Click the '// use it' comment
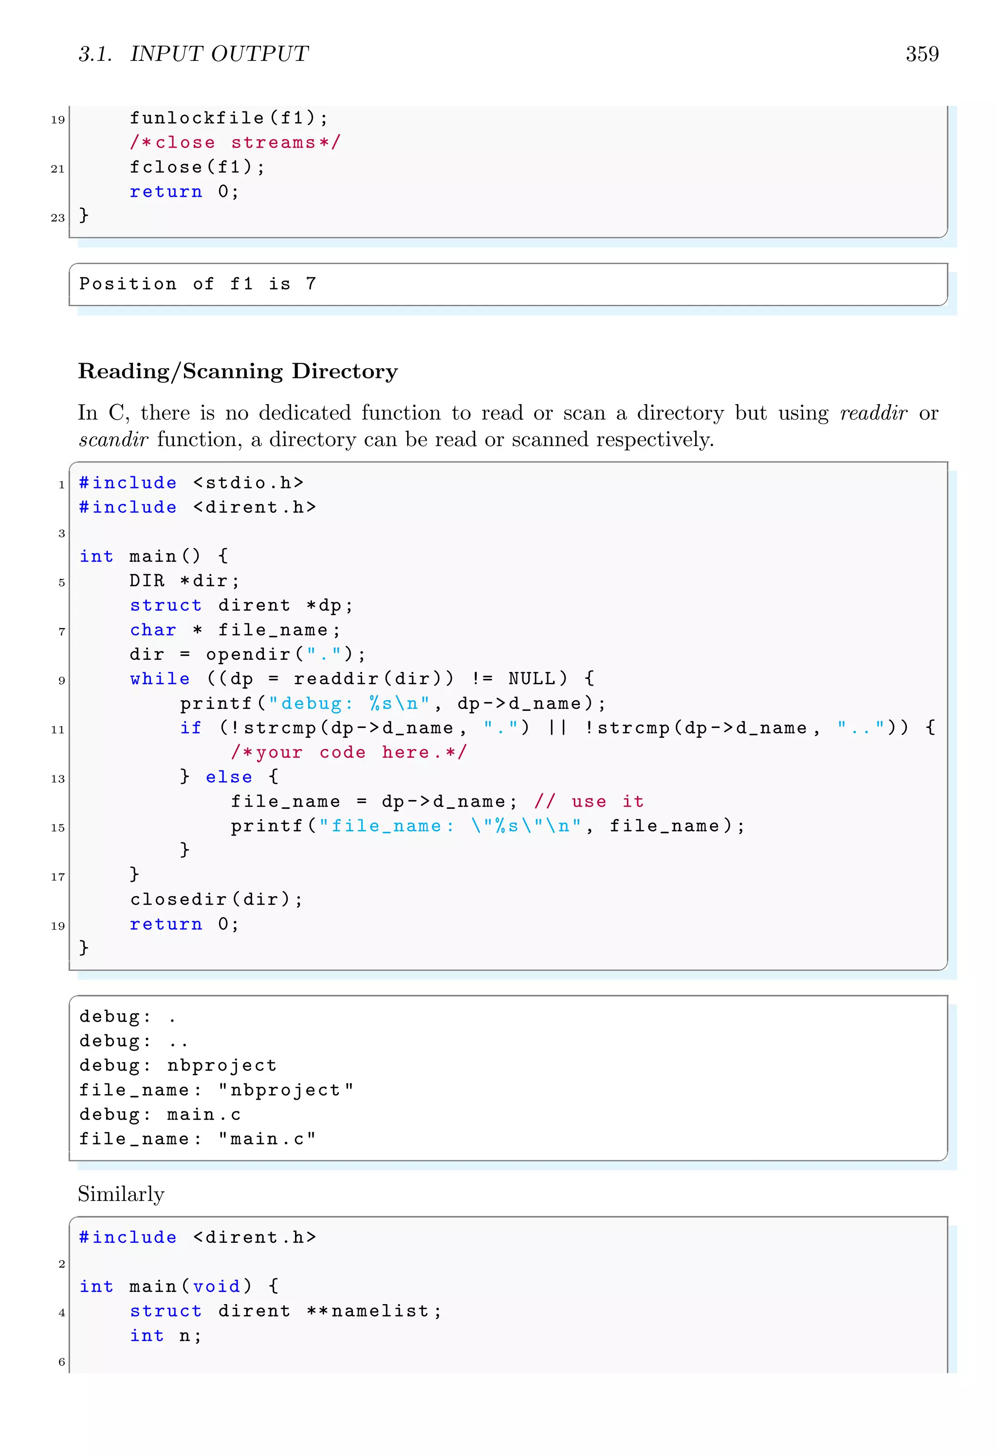The height and width of the screenshot is (1455, 997). [589, 801]
